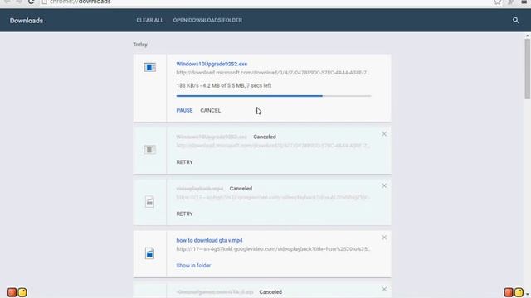Open the Windows10Upgrade9252.exe file name link
The image size is (531, 298).
click(x=212, y=64)
